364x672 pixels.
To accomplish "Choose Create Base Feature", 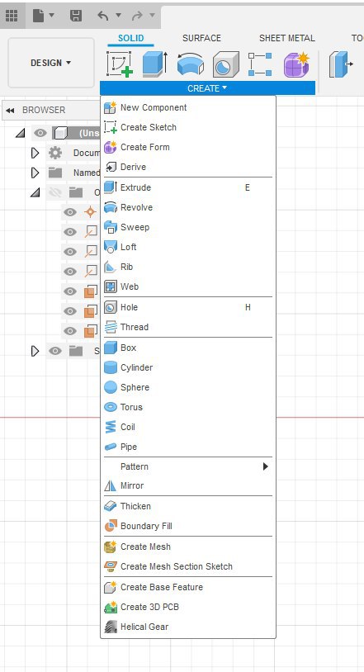I will click(x=188, y=587).
